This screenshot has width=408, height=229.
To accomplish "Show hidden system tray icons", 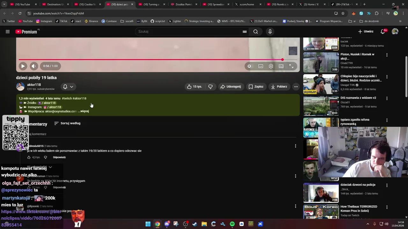I will (x=368, y=224).
